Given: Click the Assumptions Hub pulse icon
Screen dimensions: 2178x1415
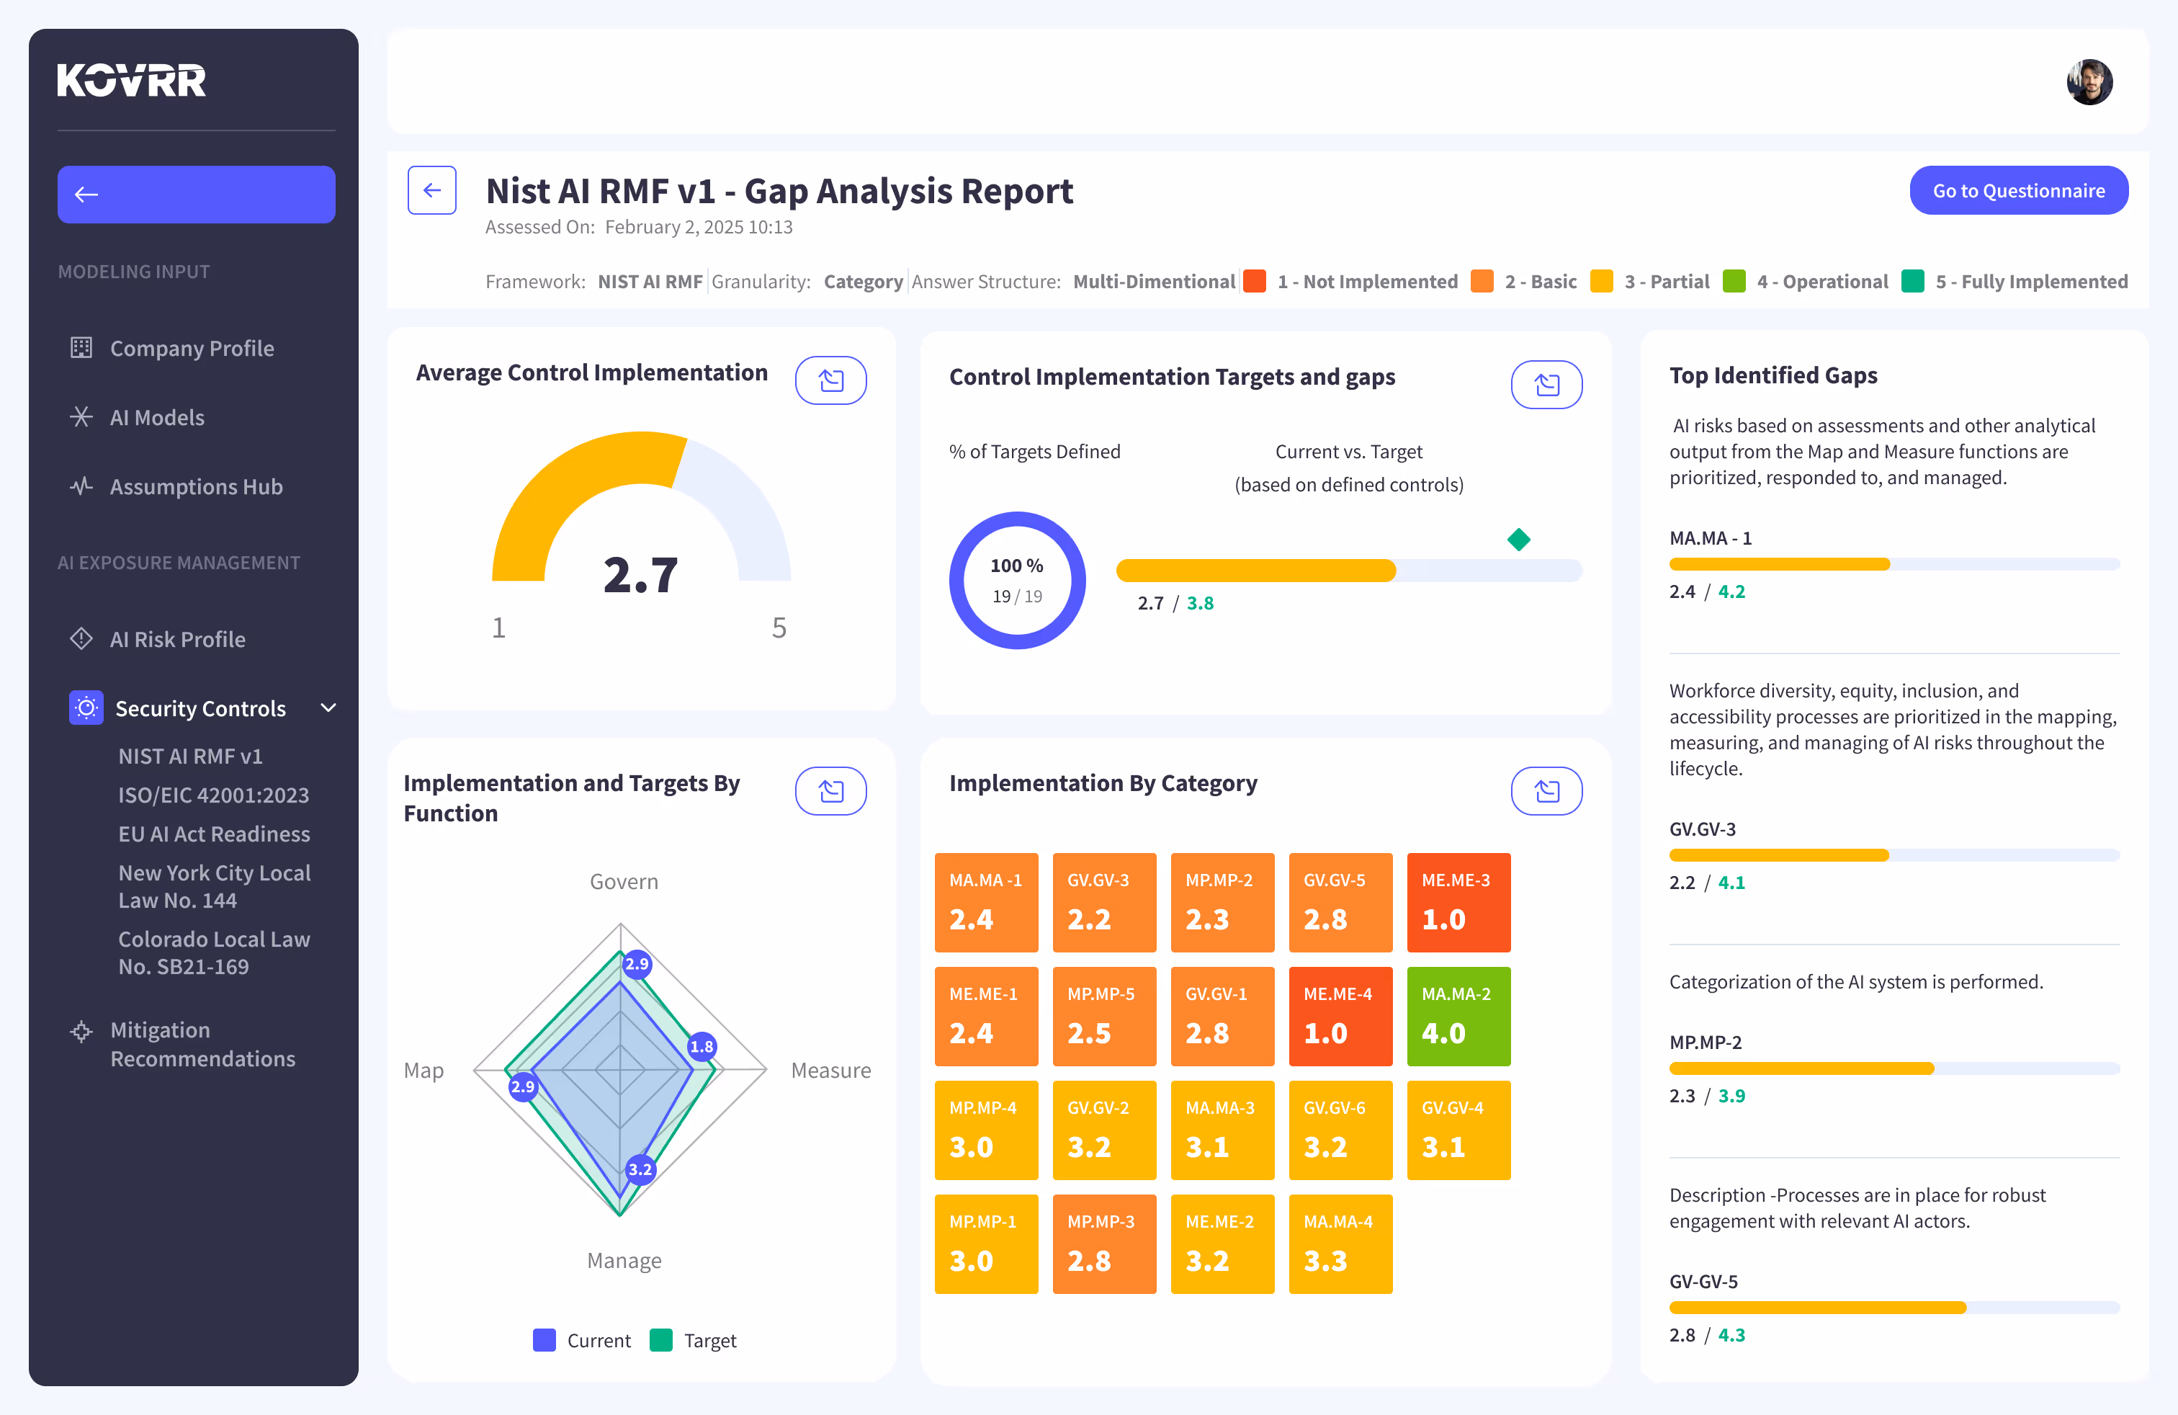Looking at the screenshot, I should pos(81,486).
